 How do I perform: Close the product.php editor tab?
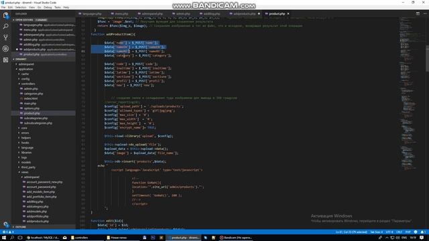288,13
